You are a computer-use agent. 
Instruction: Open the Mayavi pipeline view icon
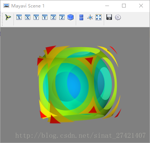8,17
